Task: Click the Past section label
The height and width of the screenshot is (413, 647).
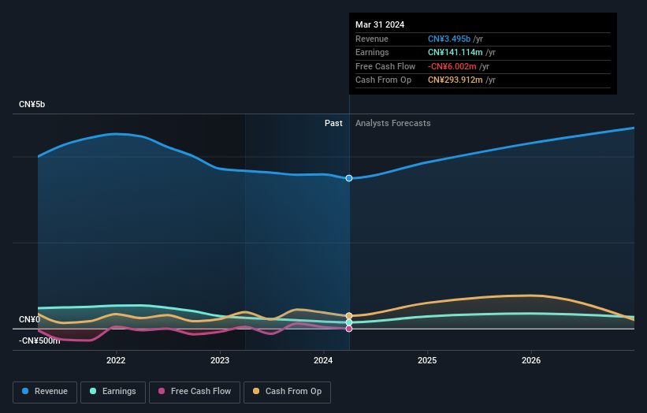Action: point(333,123)
